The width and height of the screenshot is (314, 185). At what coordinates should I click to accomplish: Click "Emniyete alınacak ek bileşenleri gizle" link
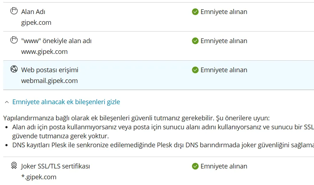point(66,102)
